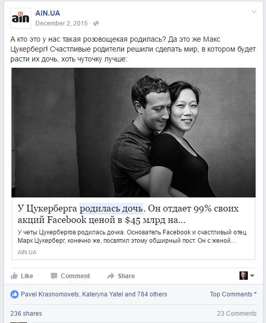Viewport: 266px width, 323px height.
Task: Open the December 2, 2015 timestamp
Action: 61,23
